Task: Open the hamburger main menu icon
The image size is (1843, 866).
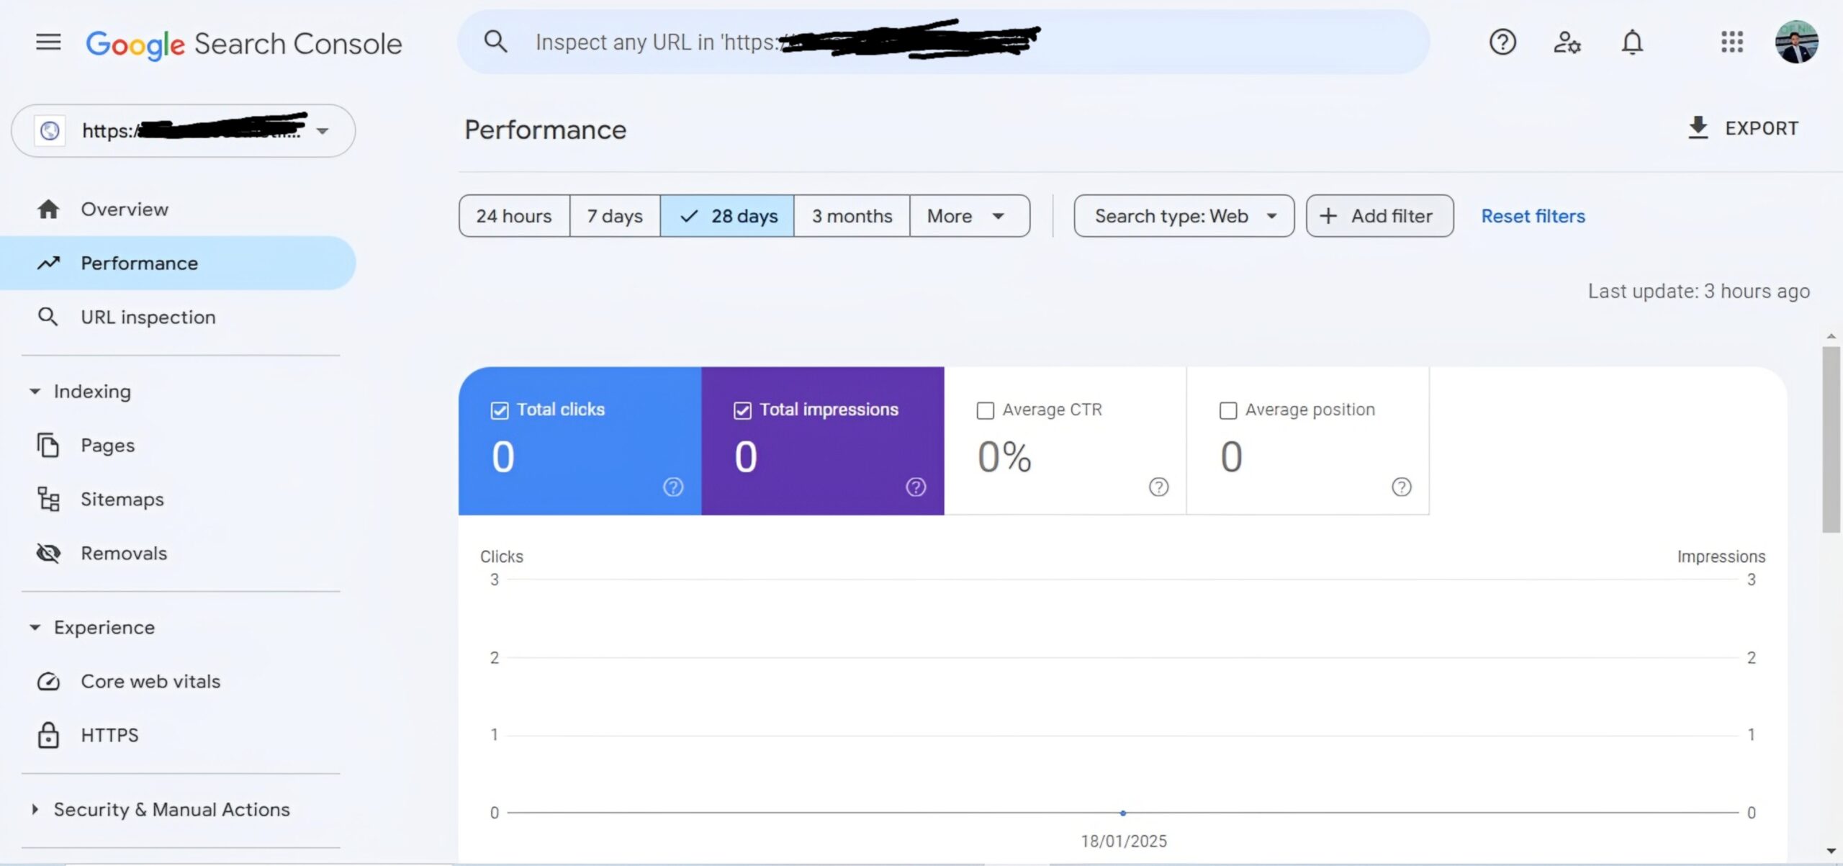Action: click(48, 42)
